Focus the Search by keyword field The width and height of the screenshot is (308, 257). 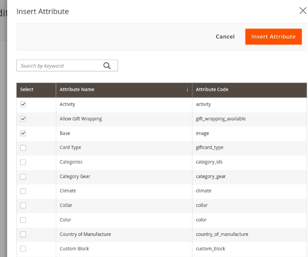coord(58,66)
